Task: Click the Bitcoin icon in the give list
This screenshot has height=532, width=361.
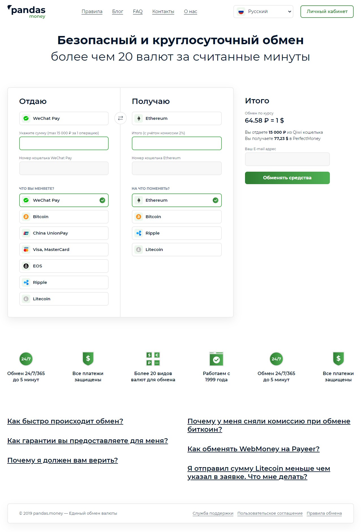Action: click(26, 217)
